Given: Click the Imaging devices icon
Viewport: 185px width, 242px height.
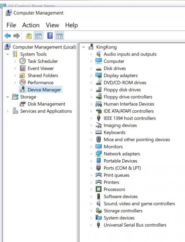Looking at the screenshot, I should coord(99,125).
